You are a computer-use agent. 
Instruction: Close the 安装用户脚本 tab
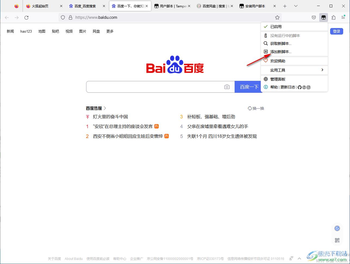pos(275,6)
